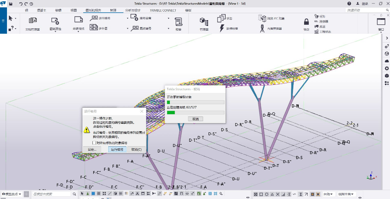Open the 模型原点 origin dropdown
The height and width of the screenshot is (199, 390).
[x=12, y=194]
